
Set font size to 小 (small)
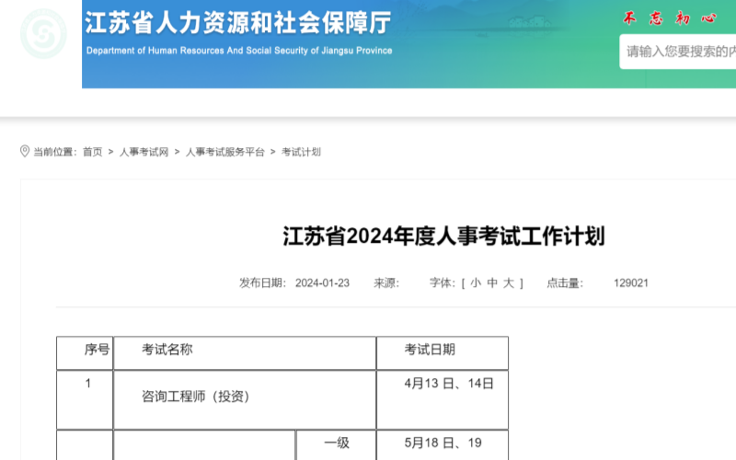pyautogui.click(x=475, y=283)
